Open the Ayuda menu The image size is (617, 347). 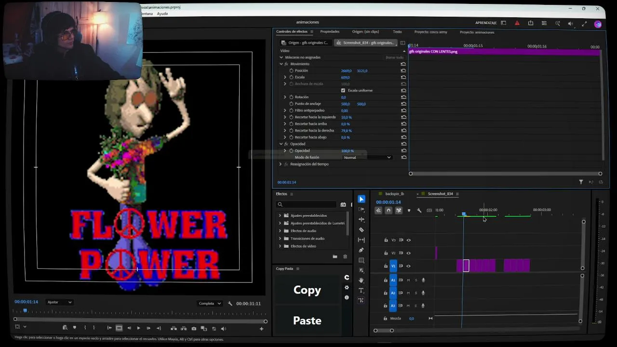click(x=162, y=13)
